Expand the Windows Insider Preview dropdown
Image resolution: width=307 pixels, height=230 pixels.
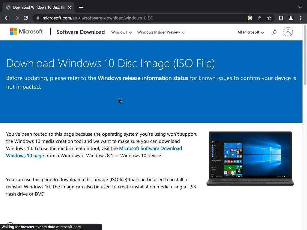tap(161, 32)
